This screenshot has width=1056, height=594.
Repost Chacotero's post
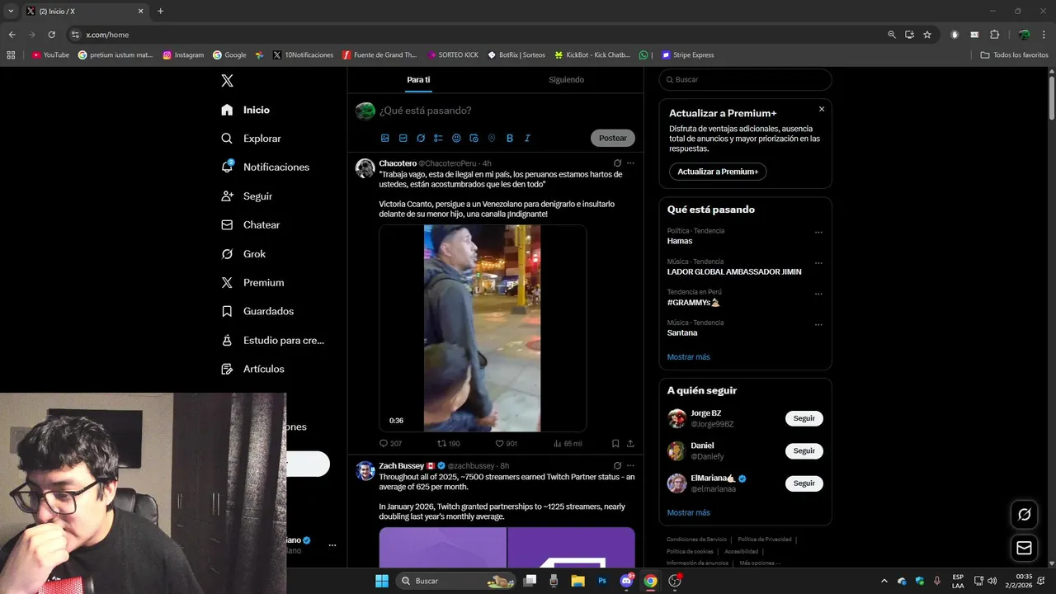tap(449, 443)
